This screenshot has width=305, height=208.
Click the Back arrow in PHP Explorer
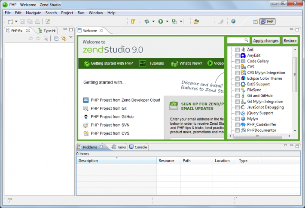30,39
